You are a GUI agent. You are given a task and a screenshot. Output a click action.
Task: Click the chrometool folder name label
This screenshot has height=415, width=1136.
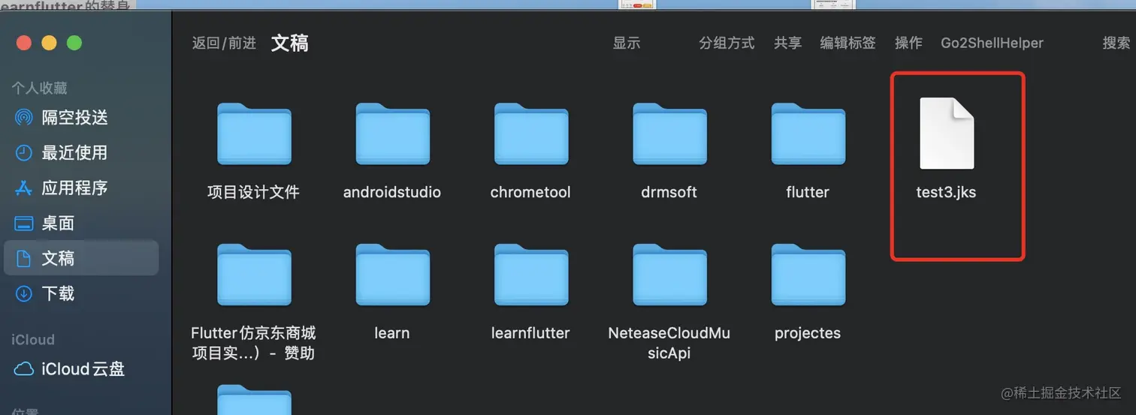(530, 193)
